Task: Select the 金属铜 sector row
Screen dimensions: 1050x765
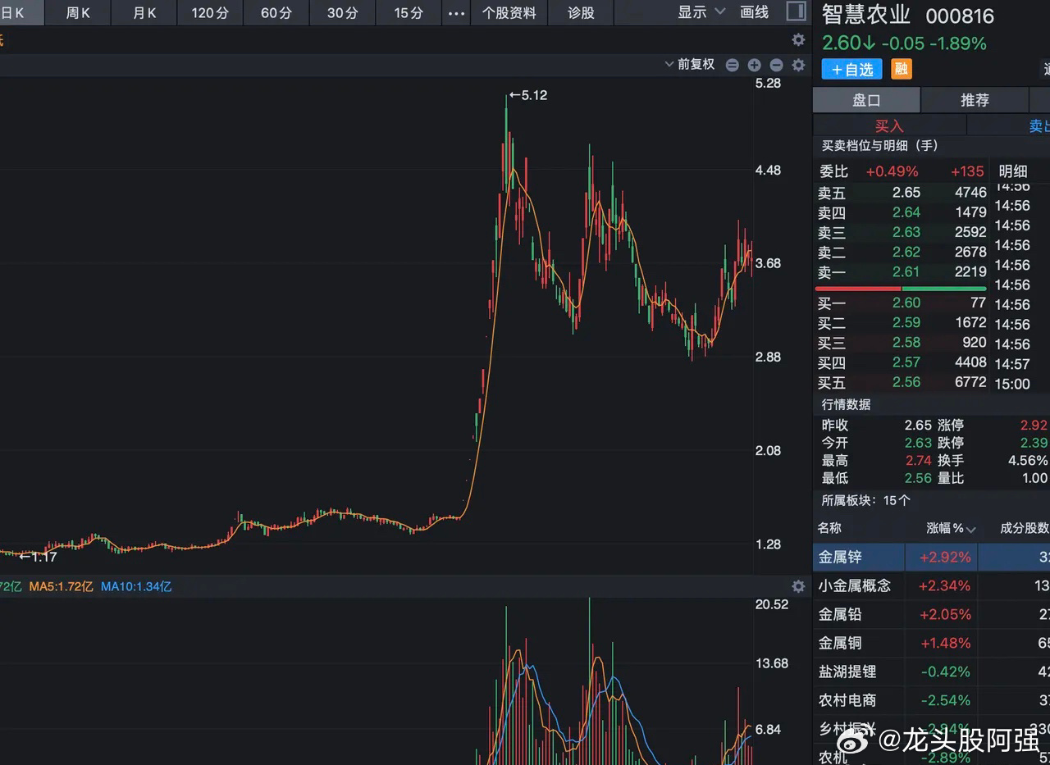Action: click(931, 643)
